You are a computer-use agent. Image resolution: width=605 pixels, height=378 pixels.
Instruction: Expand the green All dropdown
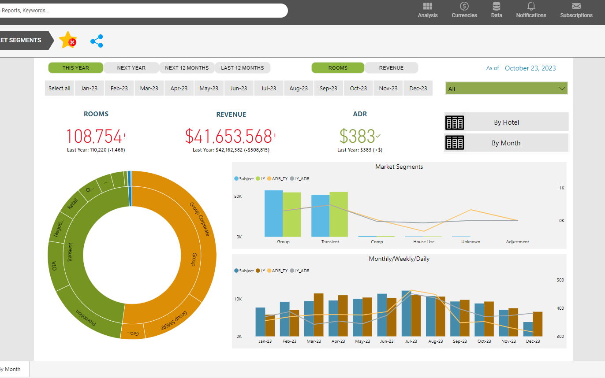506,89
